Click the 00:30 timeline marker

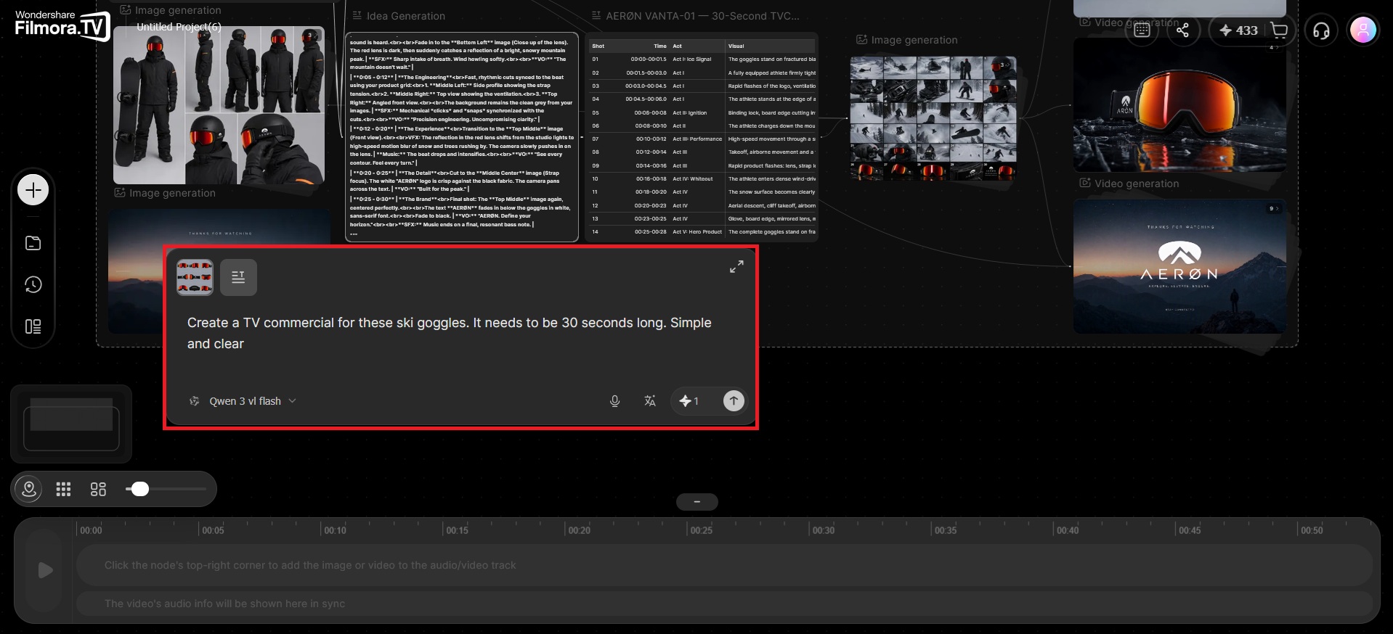(823, 530)
